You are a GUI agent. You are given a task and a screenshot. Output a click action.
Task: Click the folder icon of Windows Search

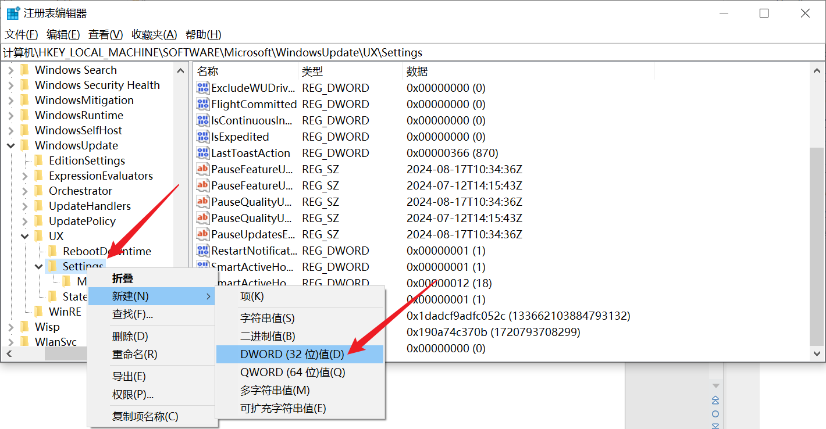24,70
